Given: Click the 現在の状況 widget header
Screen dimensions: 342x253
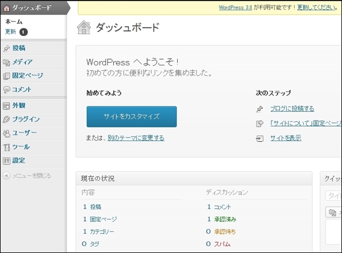Looking at the screenshot, I should (194, 179).
